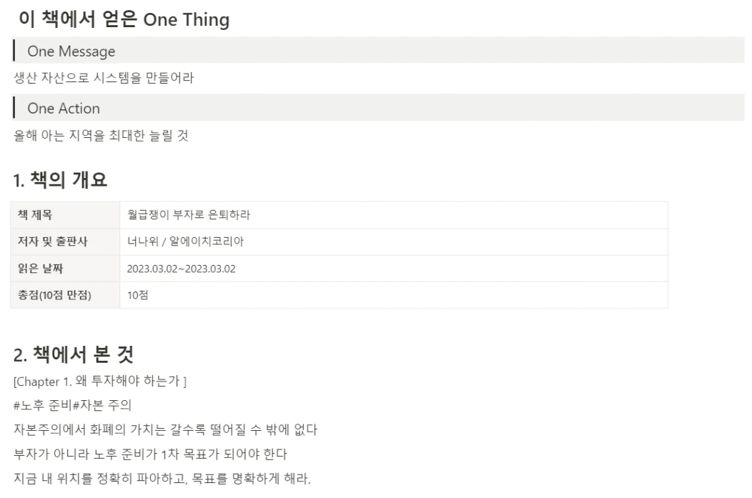Click the sentence about 노후 준비가 1차 목표

tap(150, 454)
